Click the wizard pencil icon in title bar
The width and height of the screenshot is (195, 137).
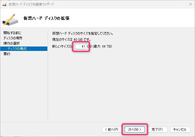[4, 4]
